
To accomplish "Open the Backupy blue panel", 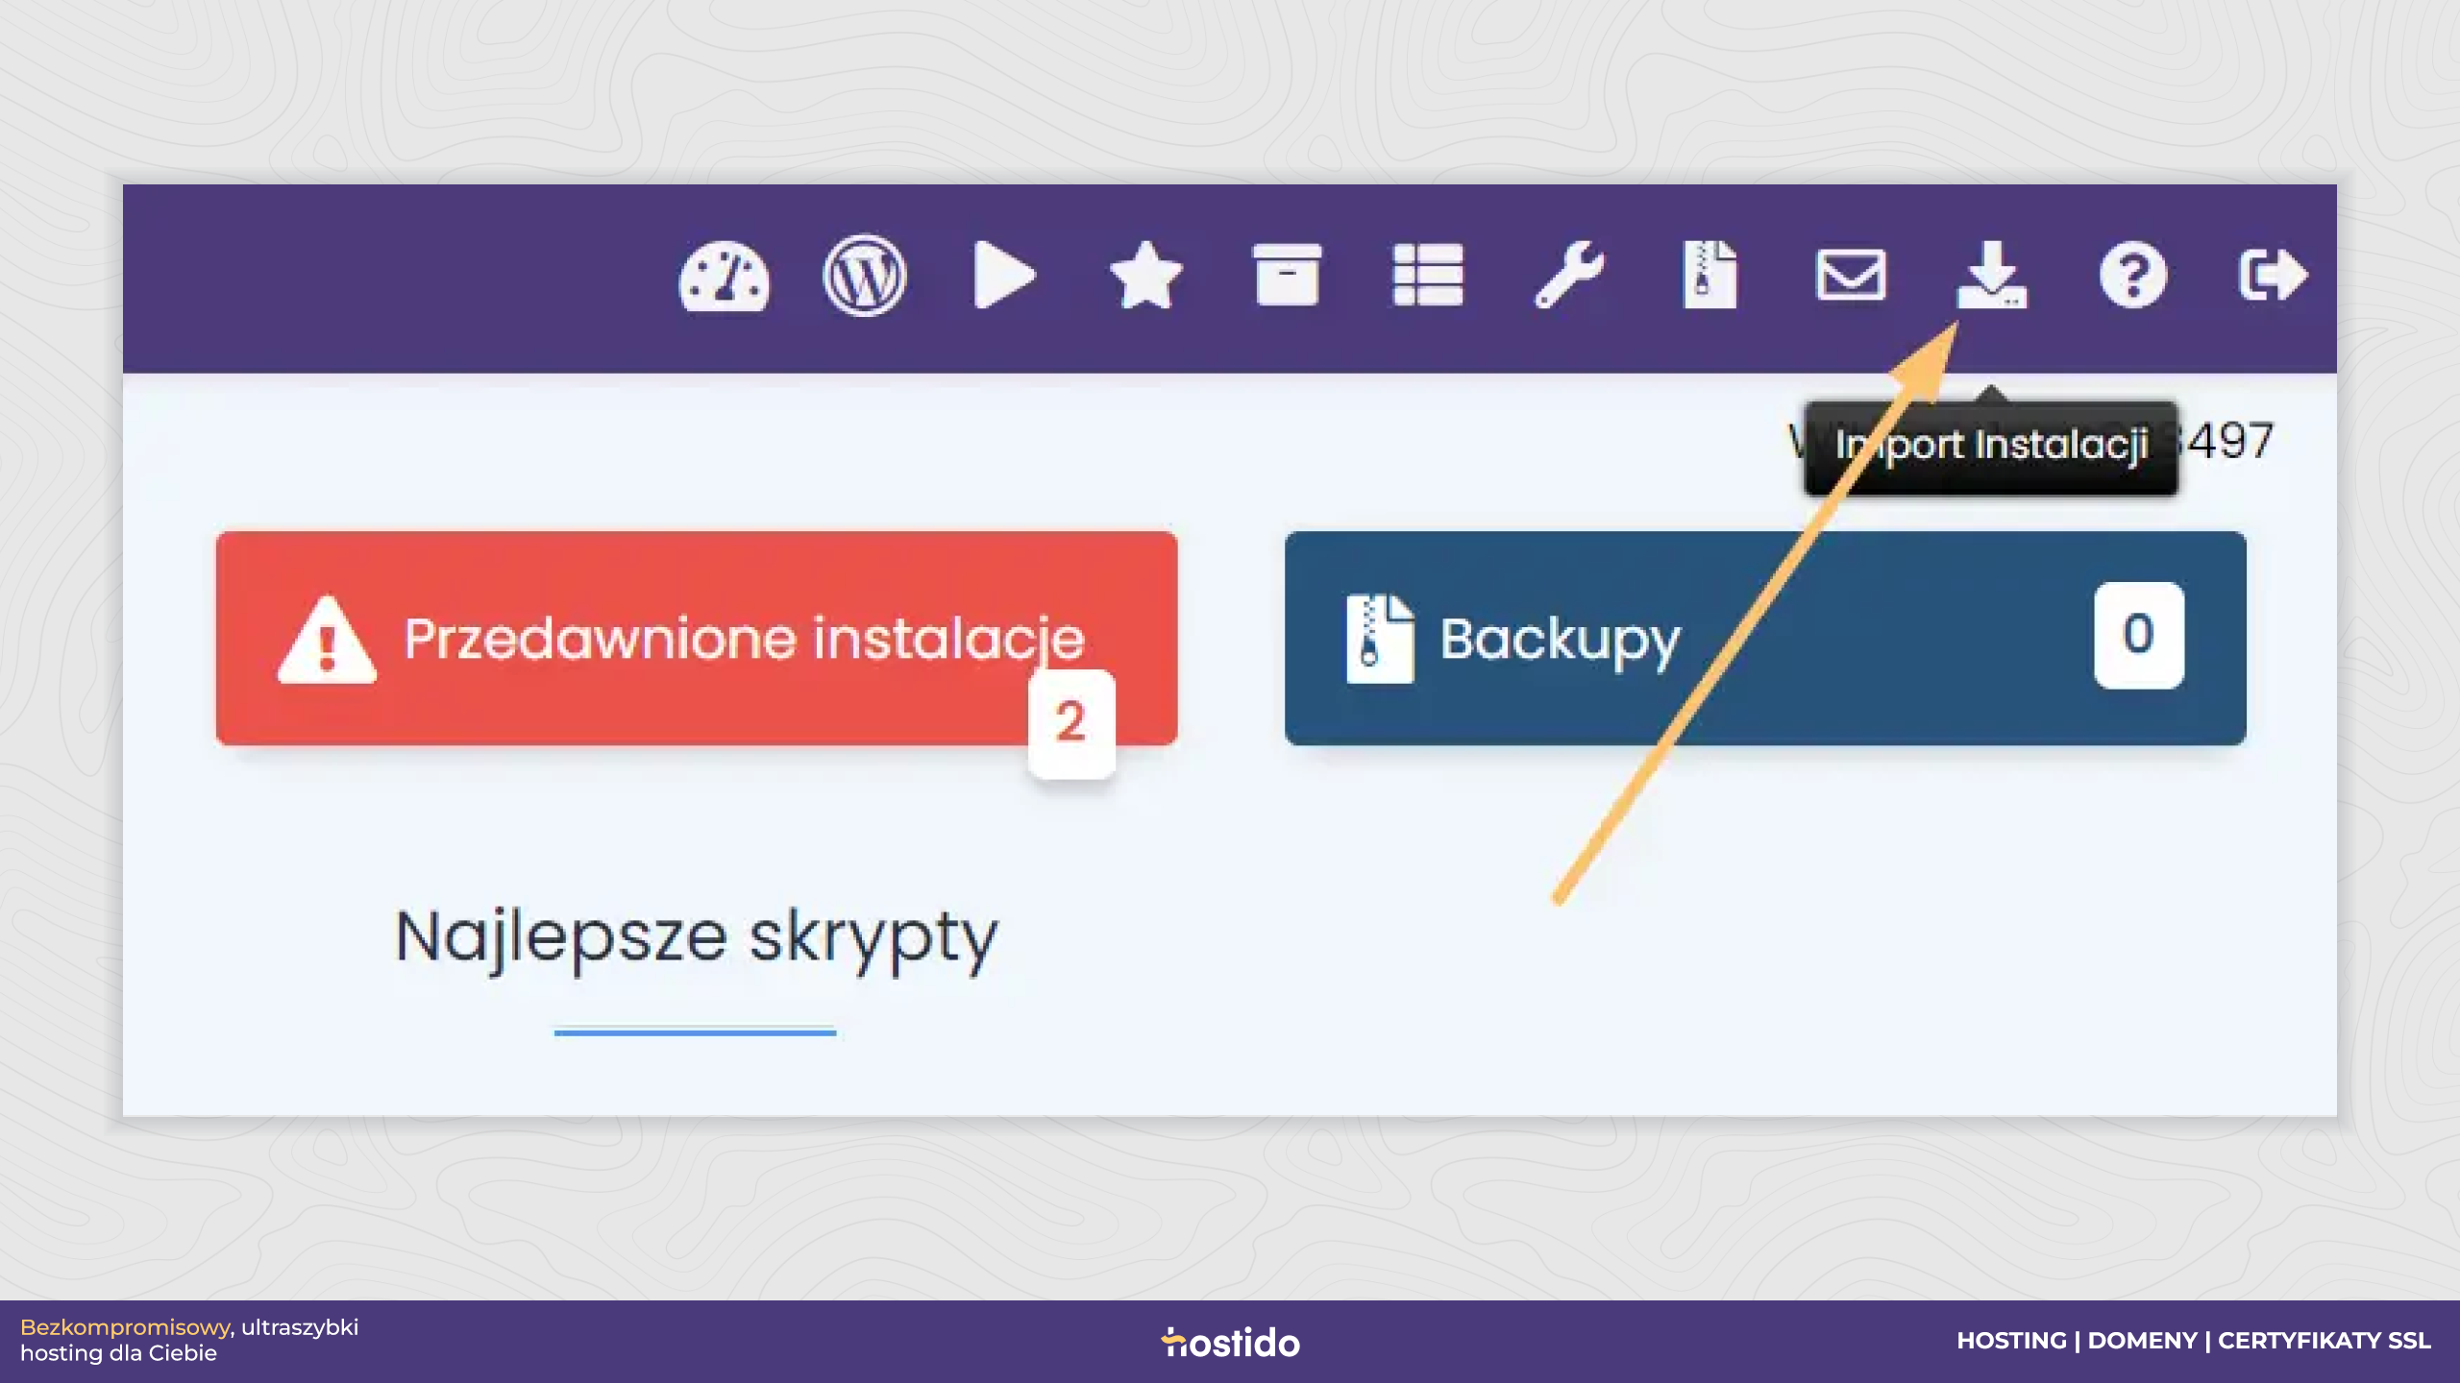I will pyautogui.click(x=1765, y=638).
